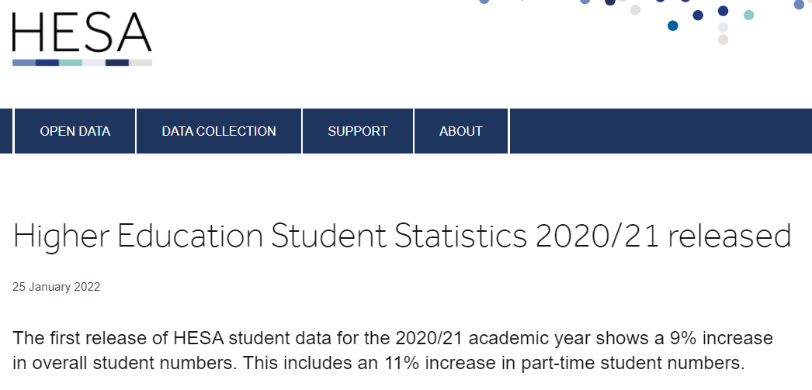Click the navy strip left of OPEN DATA
Screen dimensions: 812x390
click(6, 131)
